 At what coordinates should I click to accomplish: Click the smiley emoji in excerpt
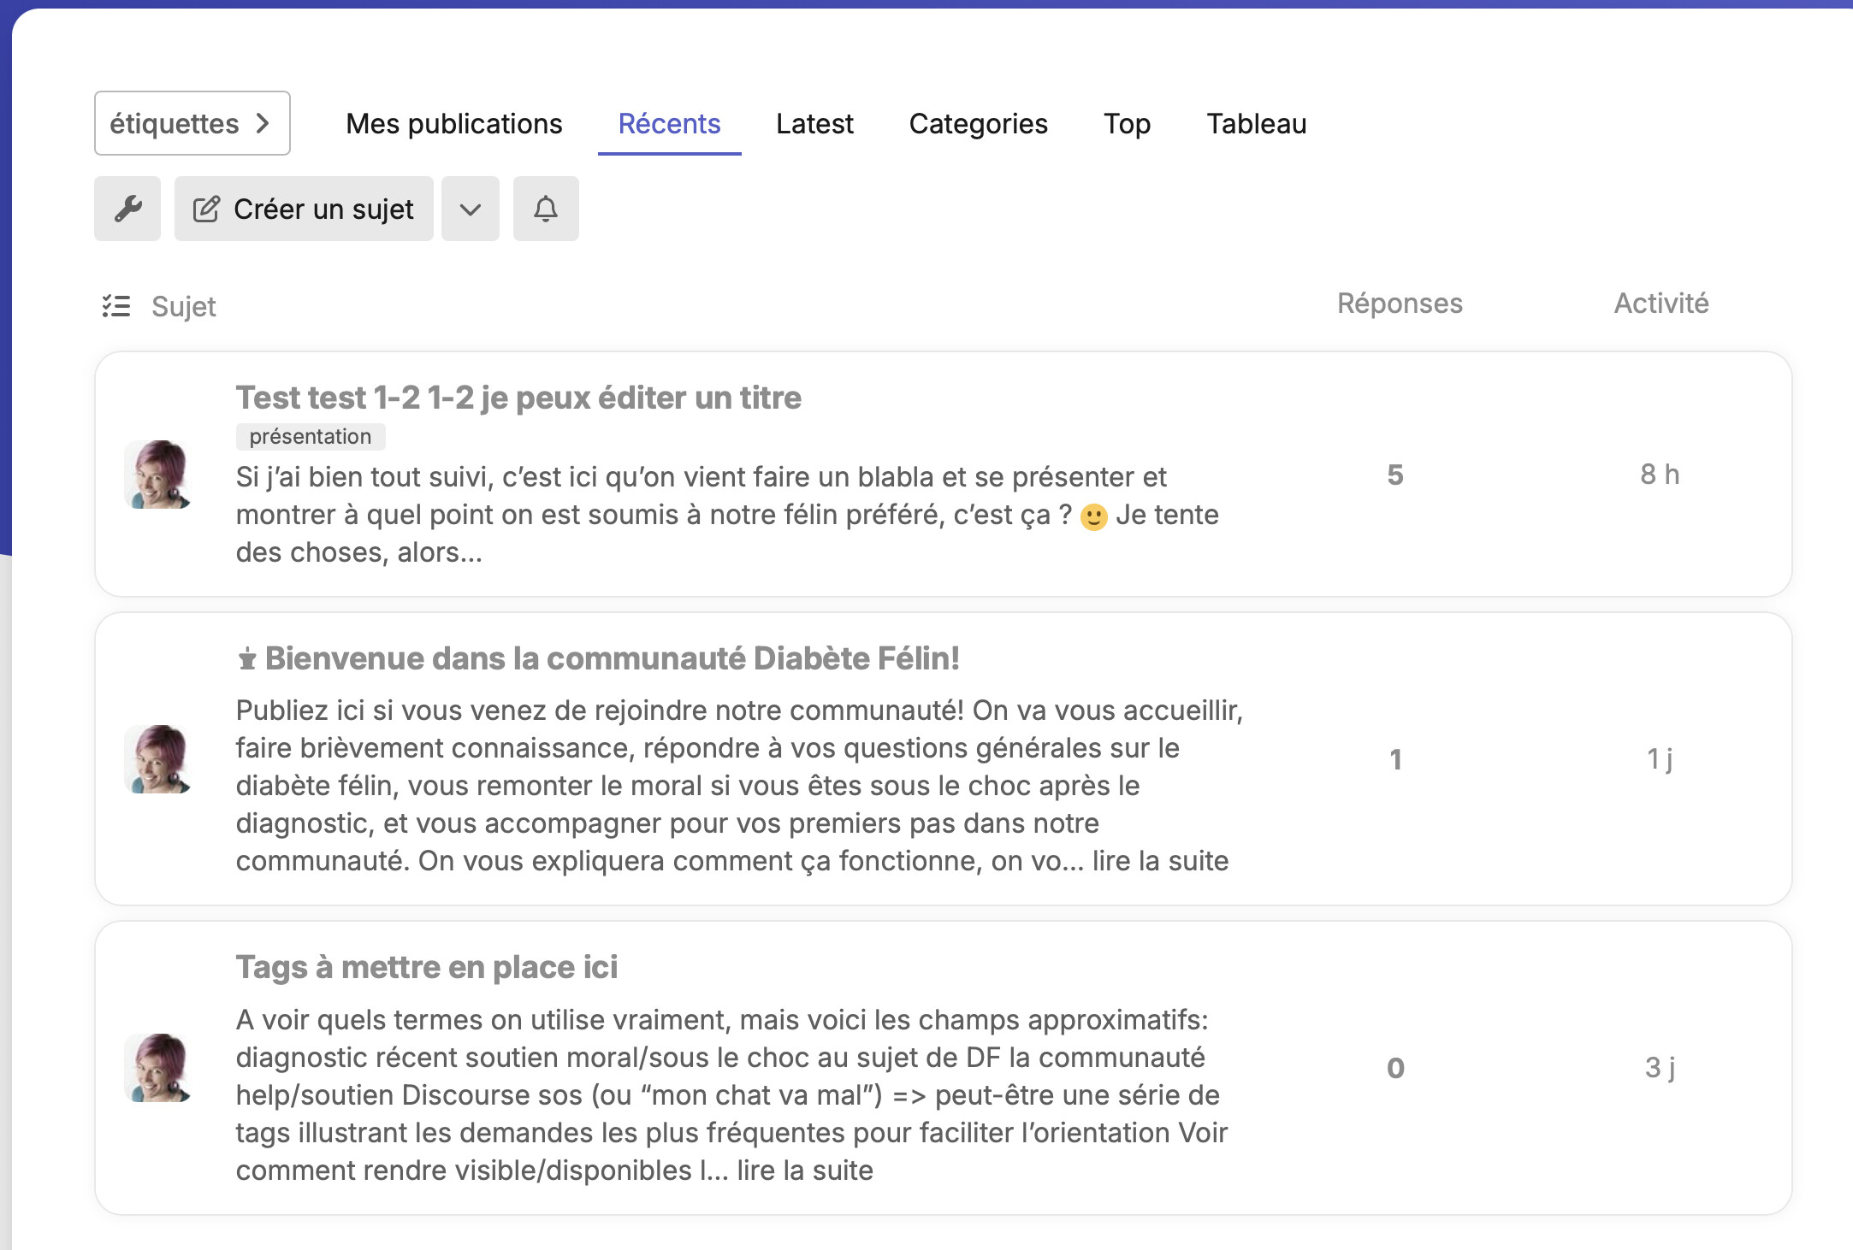coord(1093,516)
